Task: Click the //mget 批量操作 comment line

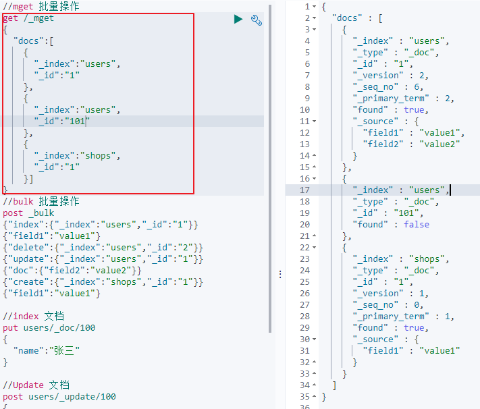Action: 41,6
